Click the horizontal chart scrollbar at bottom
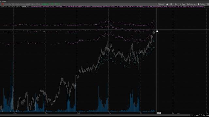The image size is (209, 117). [x=95, y=115]
